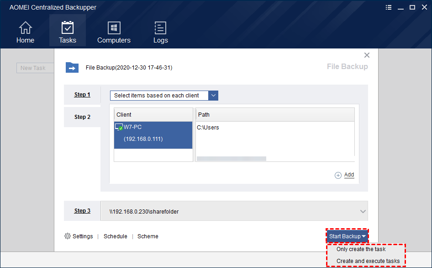Click the Start Backup button

[x=347, y=236]
